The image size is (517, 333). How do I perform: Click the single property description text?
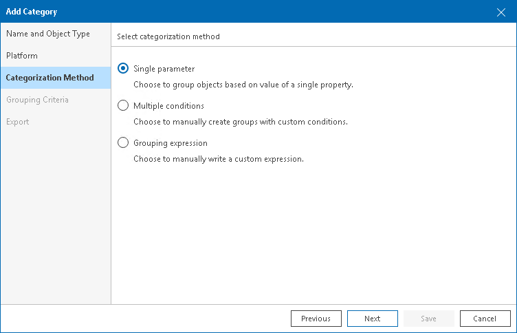[x=243, y=85]
